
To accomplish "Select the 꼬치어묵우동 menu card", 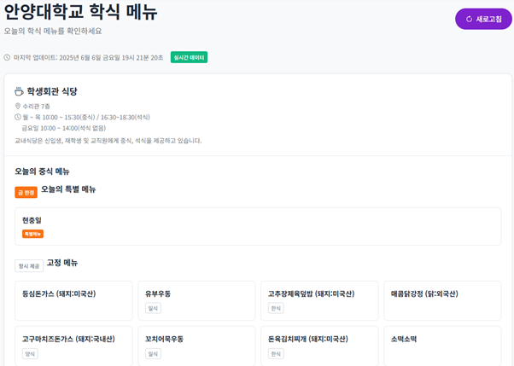I will pos(196,346).
